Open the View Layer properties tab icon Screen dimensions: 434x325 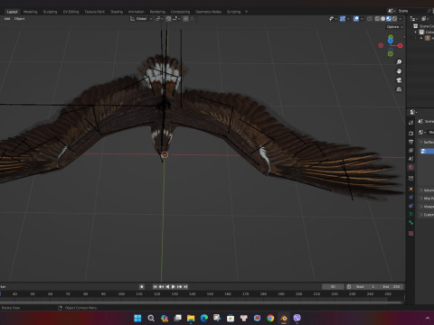pyautogui.click(x=410, y=150)
